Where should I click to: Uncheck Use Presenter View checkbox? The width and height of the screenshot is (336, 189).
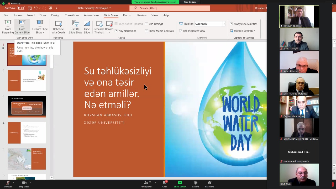(181, 31)
